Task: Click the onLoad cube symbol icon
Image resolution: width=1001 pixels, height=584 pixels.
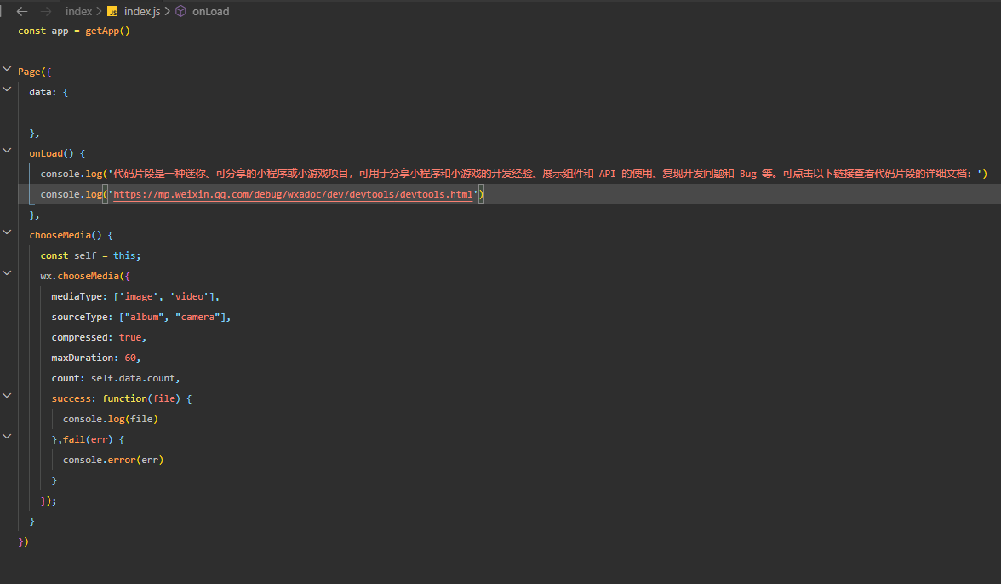Action: tap(180, 11)
